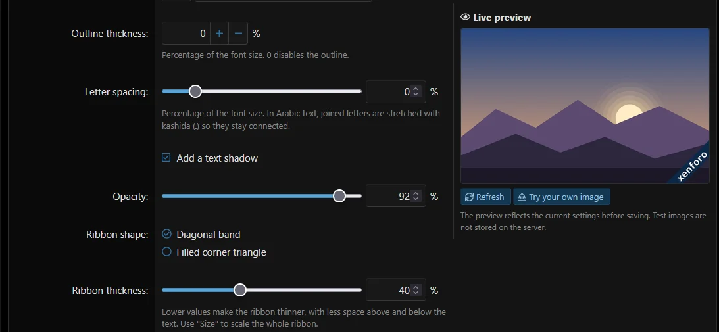Click the Letter spacing percent input
Viewport: 719px width, 332px height.
[x=396, y=92]
